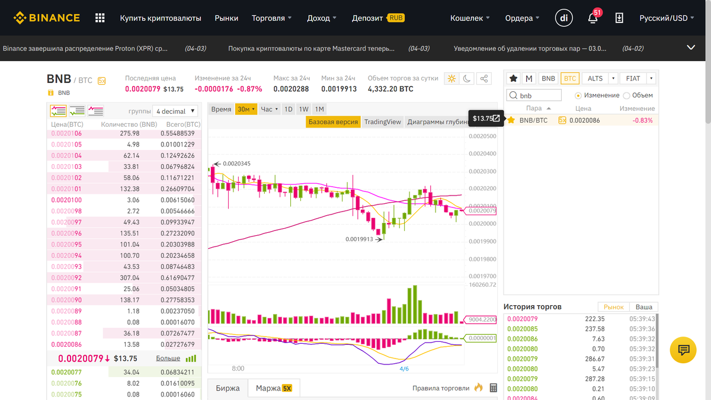Switch to dark theme moon icon
711x400 pixels.
[468, 78]
